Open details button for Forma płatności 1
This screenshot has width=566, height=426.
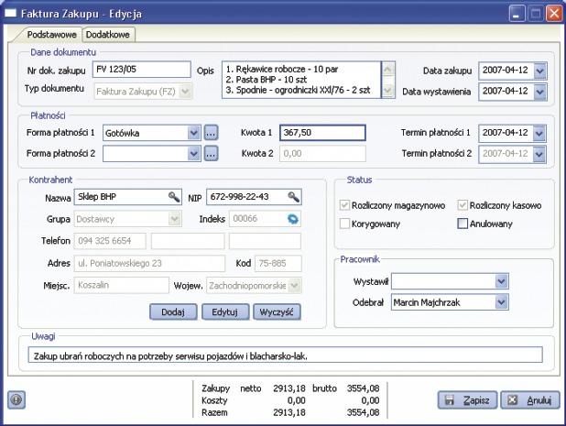tap(212, 133)
